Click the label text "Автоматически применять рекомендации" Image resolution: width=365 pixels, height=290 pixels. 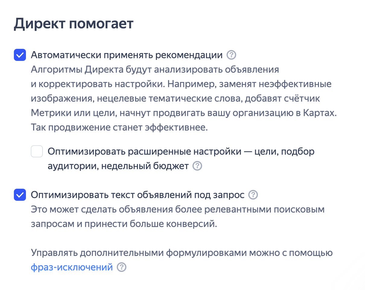click(127, 55)
